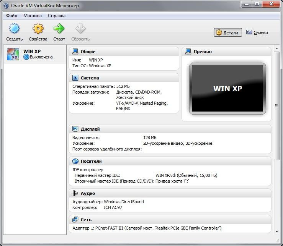
Task: Open the Система section header link
Action: [x=90, y=78]
